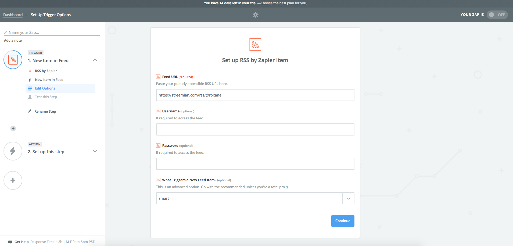This screenshot has height=246, width=513.
Task: Open RSS by Zapier app selection
Action: click(46, 71)
